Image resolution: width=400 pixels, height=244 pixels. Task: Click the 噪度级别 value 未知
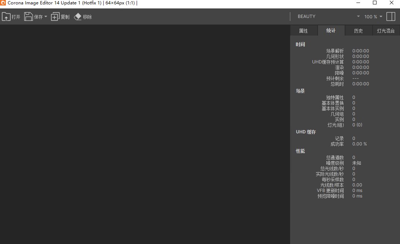357,163
